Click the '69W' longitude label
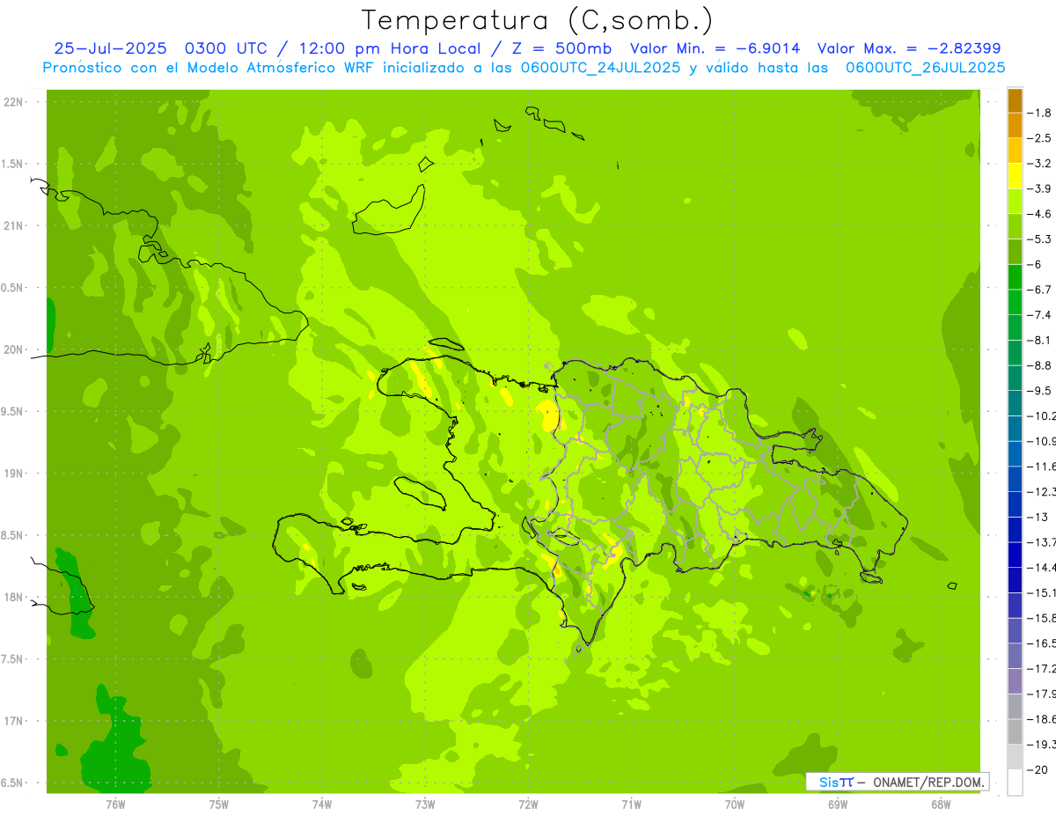 838,804
